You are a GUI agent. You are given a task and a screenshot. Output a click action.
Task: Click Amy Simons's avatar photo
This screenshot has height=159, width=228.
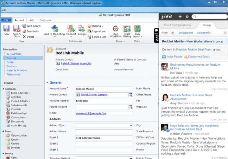[164, 97]
